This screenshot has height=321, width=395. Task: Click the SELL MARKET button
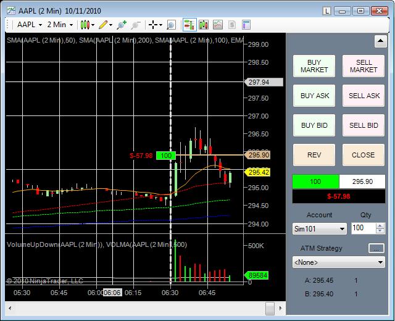coord(364,66)
